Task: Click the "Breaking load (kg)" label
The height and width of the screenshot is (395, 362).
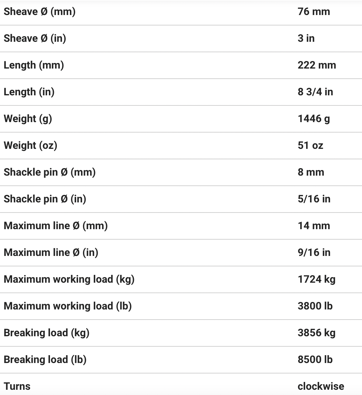Action: point(46,333)
